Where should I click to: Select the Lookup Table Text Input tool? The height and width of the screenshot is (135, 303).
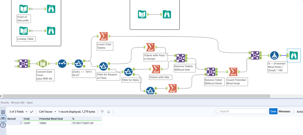(x=24, y=31)
